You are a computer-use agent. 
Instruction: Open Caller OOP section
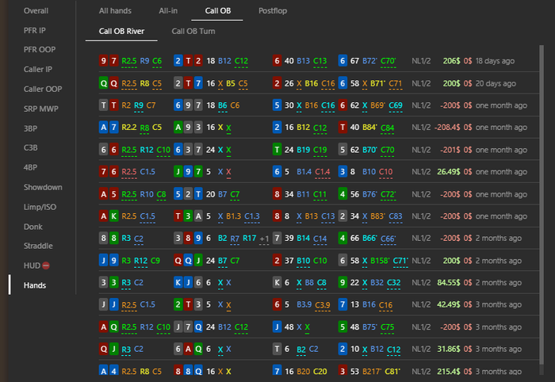coord(43,89)
